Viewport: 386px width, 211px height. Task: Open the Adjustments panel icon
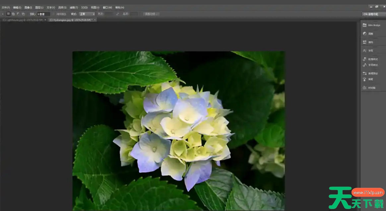365,34
